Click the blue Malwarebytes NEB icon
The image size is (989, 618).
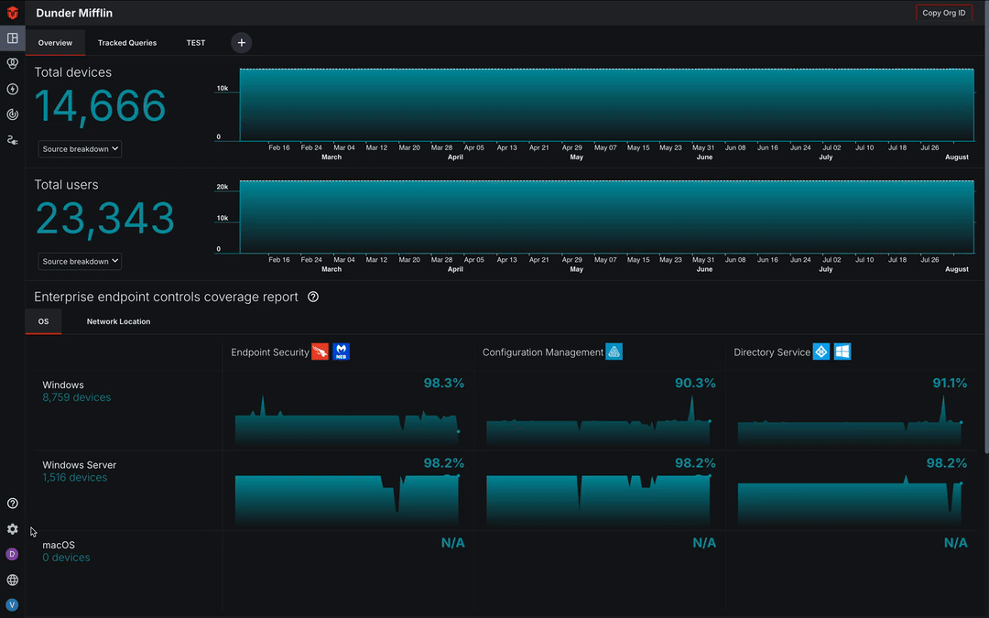pyautogui.click(x=342, y=352)
